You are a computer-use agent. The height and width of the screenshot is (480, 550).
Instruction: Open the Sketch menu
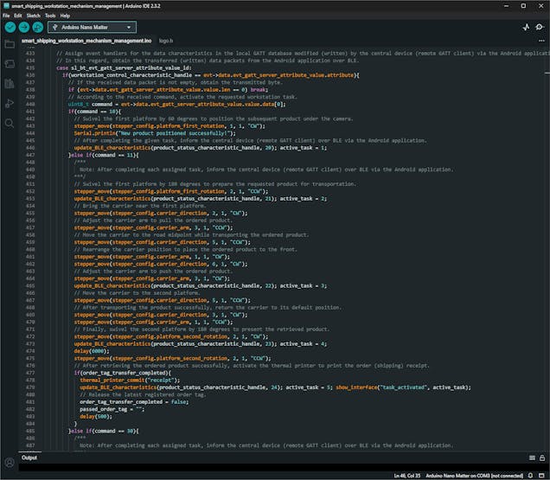tap(33, 15)
